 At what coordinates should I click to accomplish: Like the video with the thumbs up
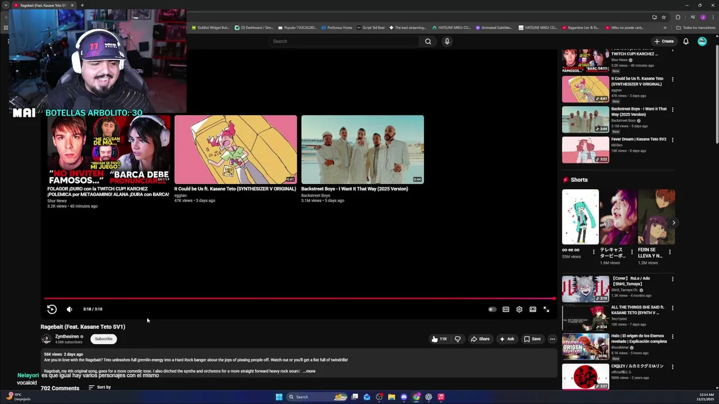pos(439,339)
